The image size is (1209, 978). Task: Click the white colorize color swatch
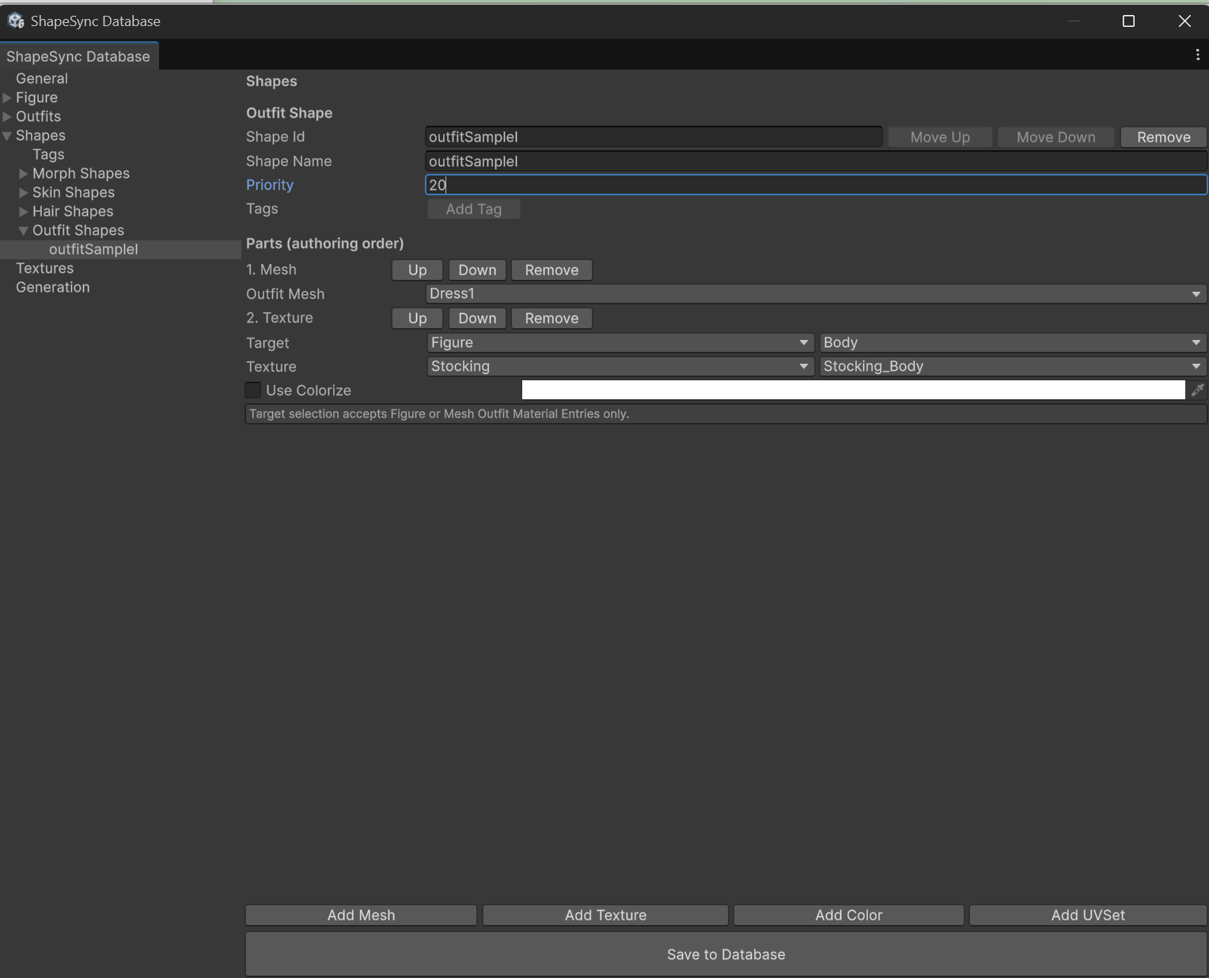(853, 390)
